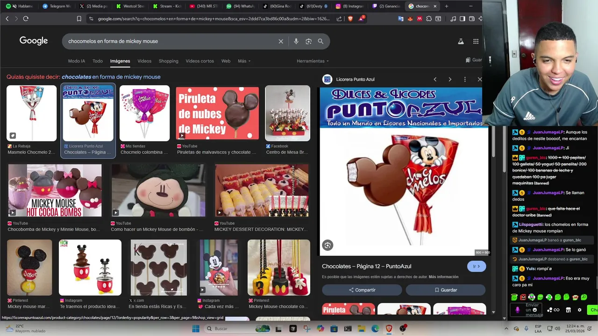Open the chocolate fountain Instagram thumbnail

[x=90, y=267]
